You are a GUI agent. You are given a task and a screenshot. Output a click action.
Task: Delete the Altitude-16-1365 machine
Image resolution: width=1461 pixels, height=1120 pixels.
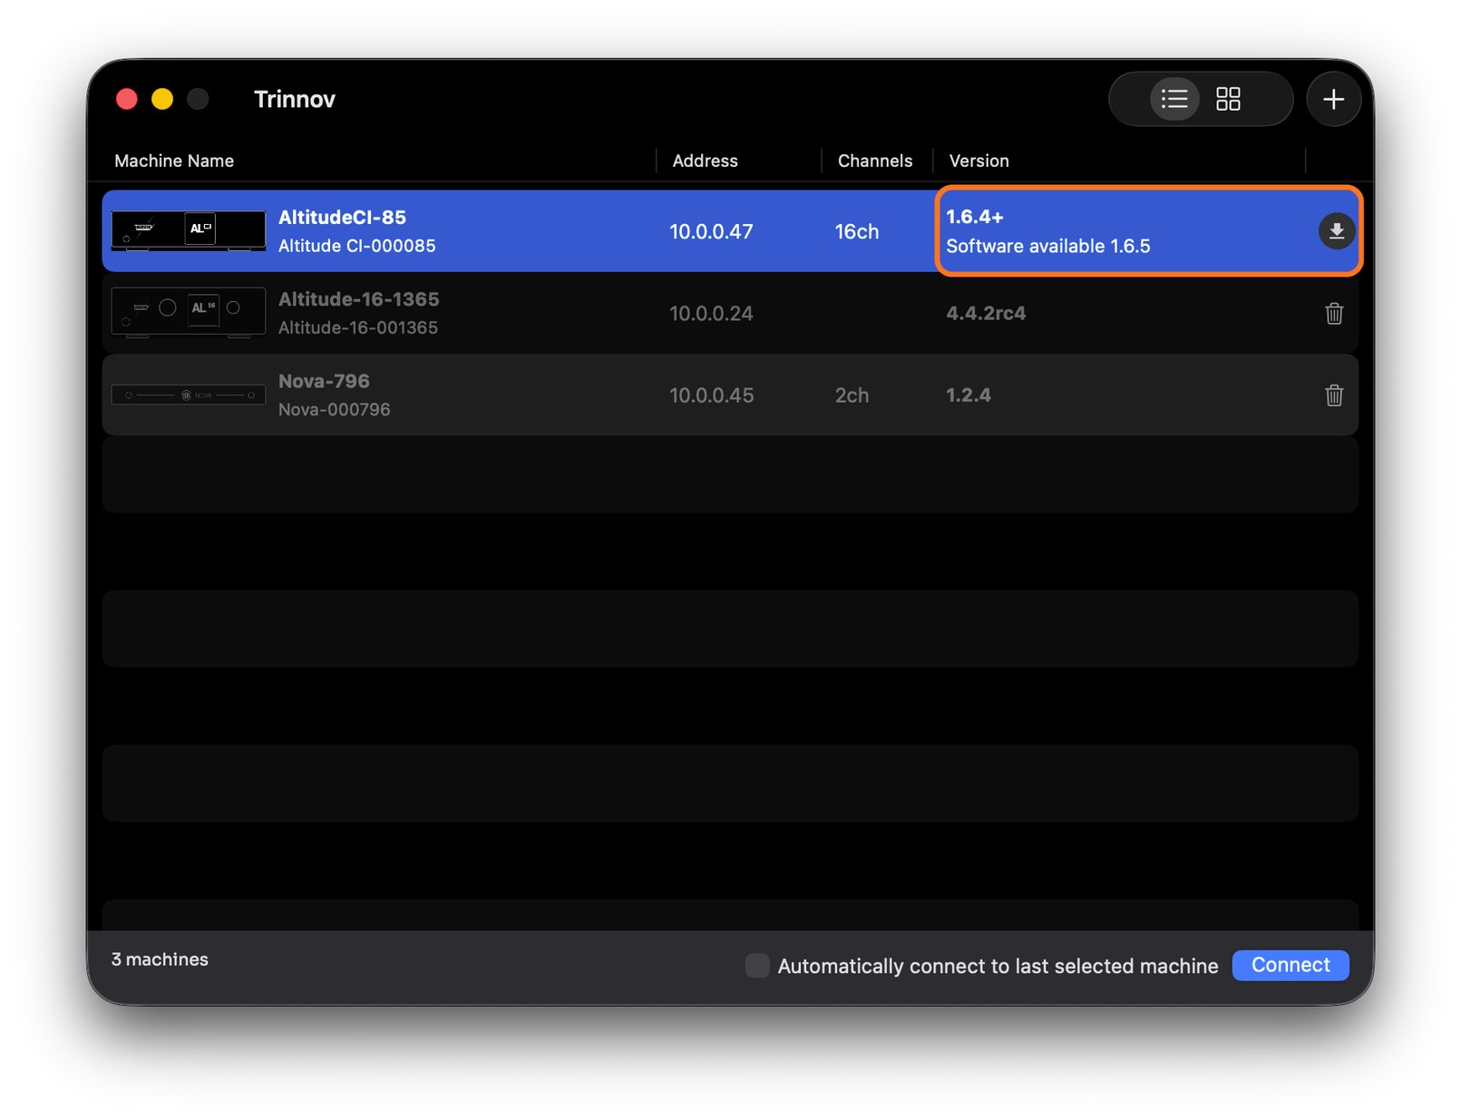1333,313
